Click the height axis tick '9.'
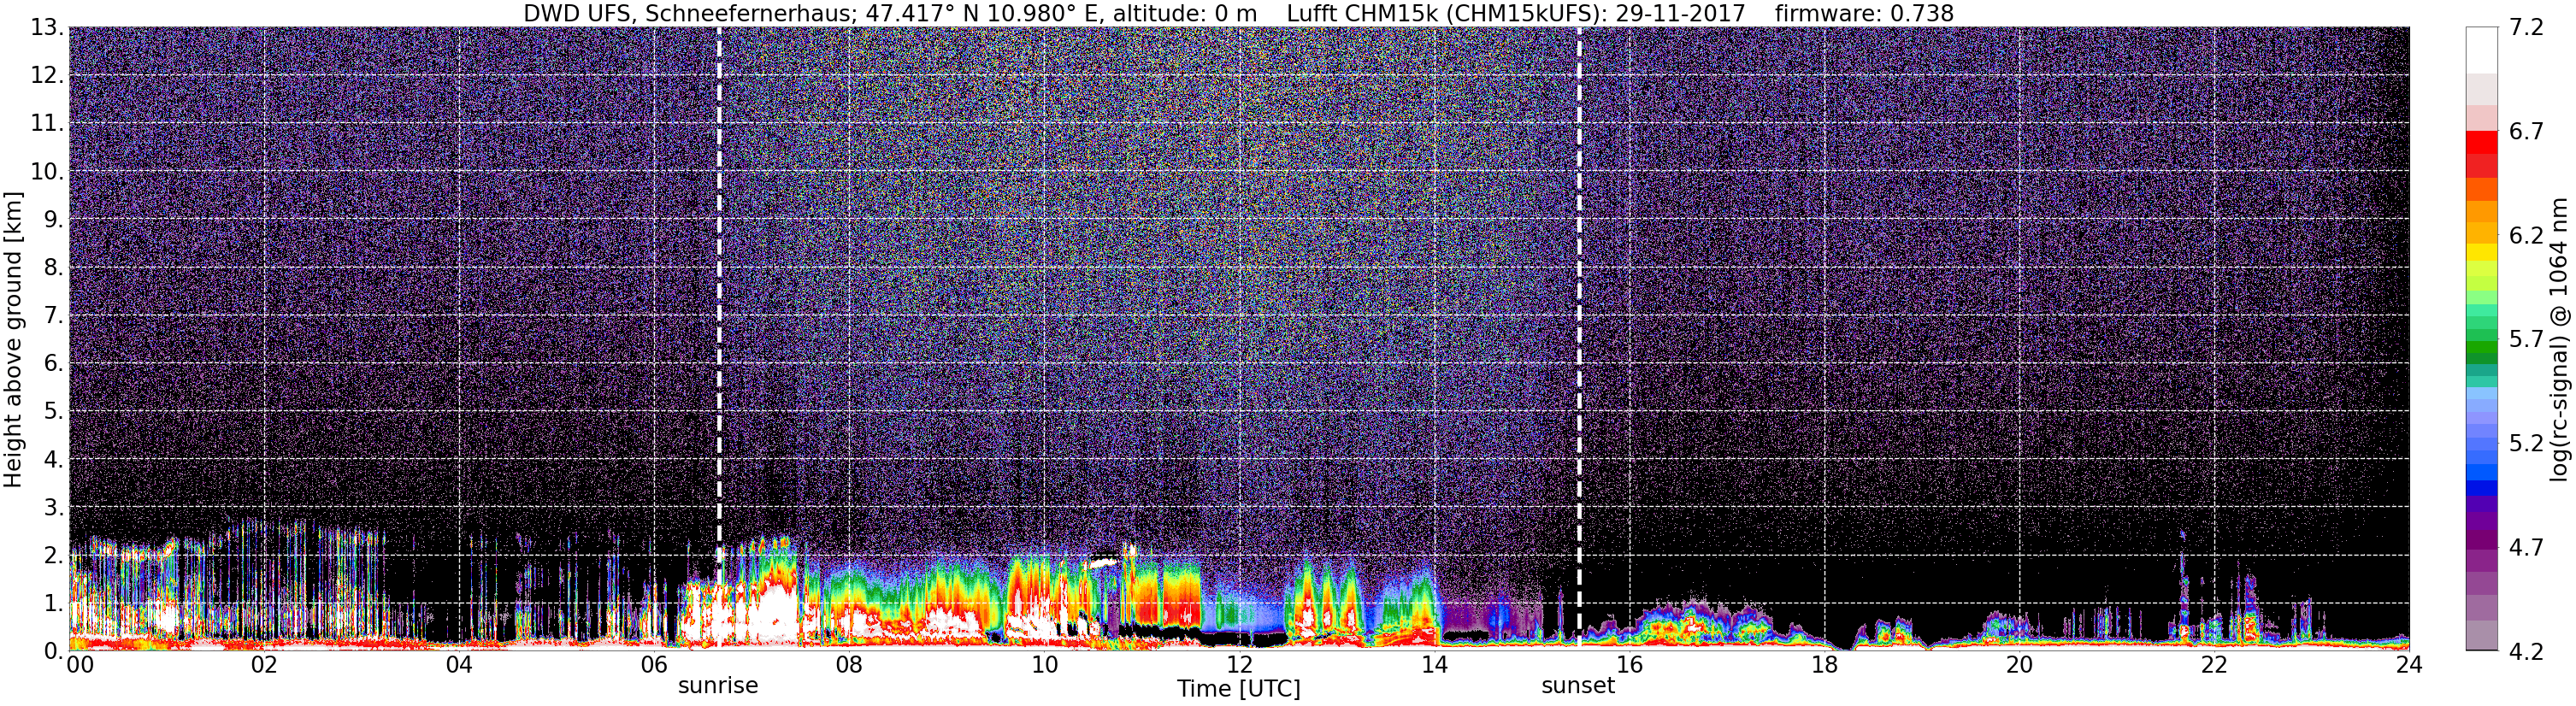The width and height of the screenshot is (2576, 706). (x=53, y=219)
